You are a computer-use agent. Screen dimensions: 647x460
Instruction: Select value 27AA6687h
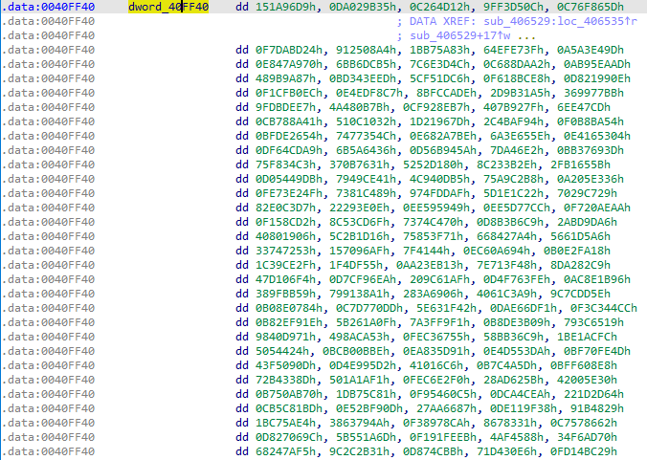[x=446, y=408]
